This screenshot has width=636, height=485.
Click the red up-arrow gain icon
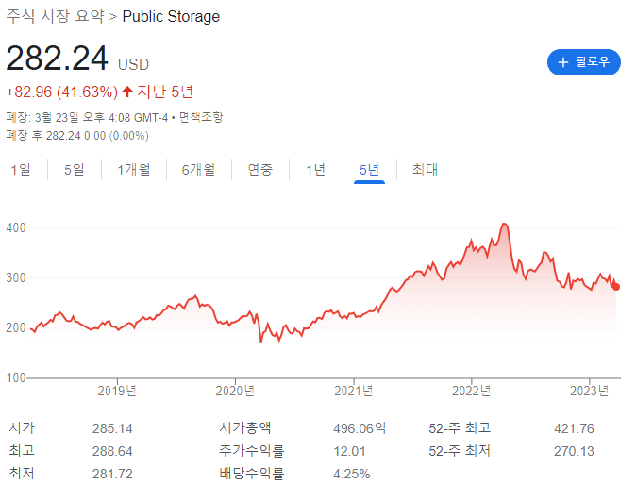click(x=127, y=92)
